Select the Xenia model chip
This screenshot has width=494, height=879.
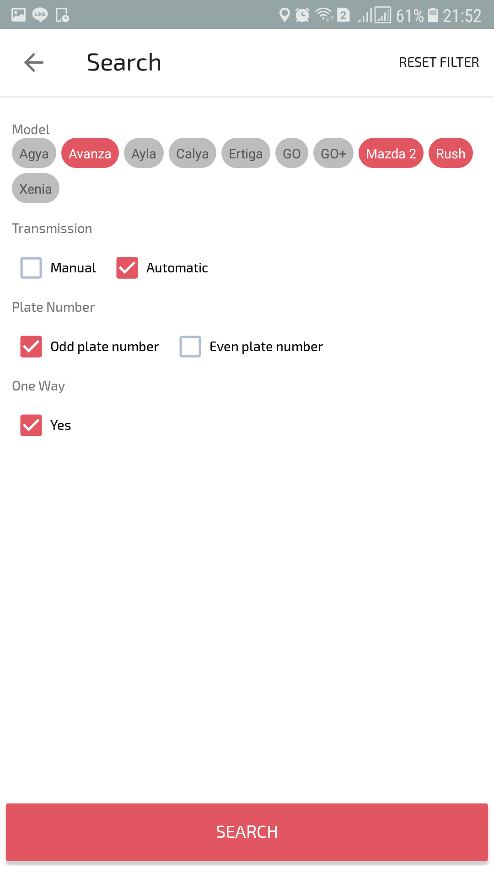click(36, 189)
